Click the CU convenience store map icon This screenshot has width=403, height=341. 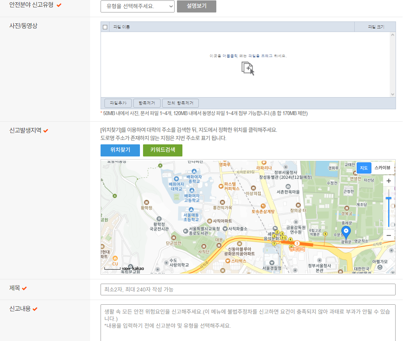click(x=115, y=258)
